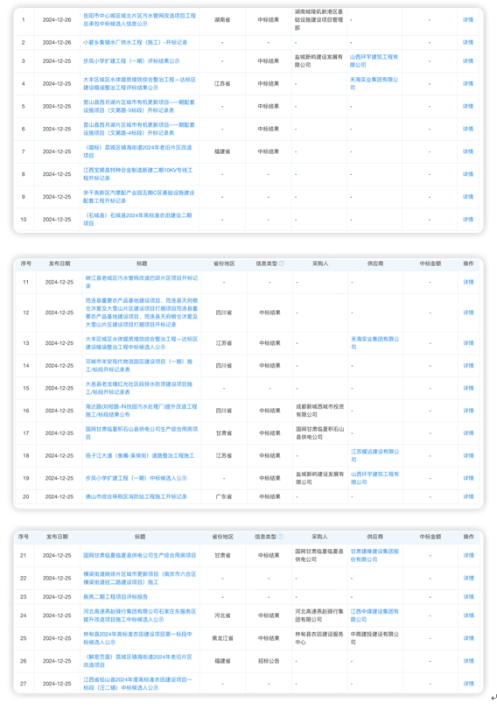Click supplier 江西中煤建设集团有限公司 in row 24

pos(374,615)
